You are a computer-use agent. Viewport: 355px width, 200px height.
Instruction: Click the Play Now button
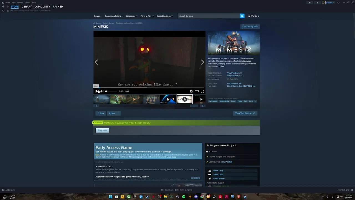click(102, 130)
